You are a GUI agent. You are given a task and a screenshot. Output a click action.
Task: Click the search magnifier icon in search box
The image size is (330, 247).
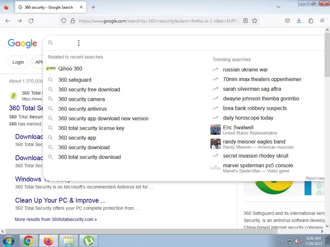tap(50, 43)
